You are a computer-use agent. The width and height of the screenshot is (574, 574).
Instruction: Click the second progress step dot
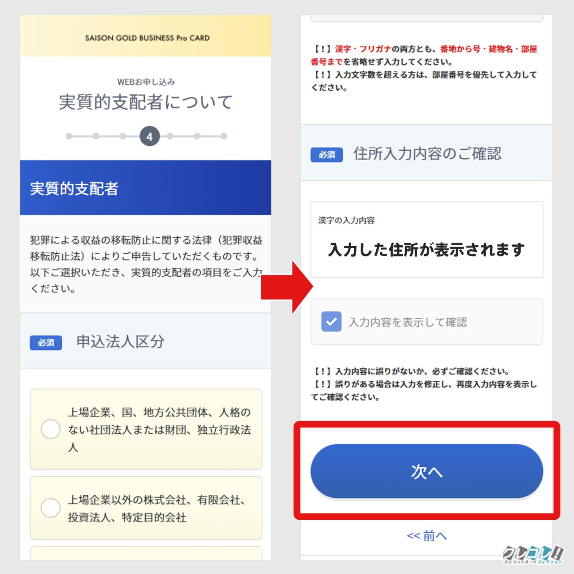pyautogui.click(x=96, y=136)
